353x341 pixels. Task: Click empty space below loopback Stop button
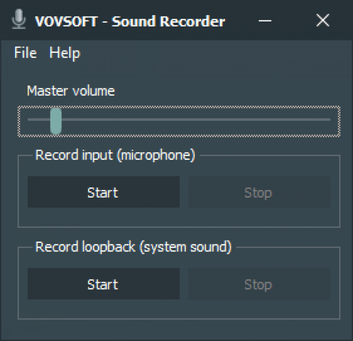259,309
